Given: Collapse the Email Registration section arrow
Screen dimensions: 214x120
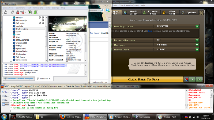Looking at the screenshot, I should 197,26.
